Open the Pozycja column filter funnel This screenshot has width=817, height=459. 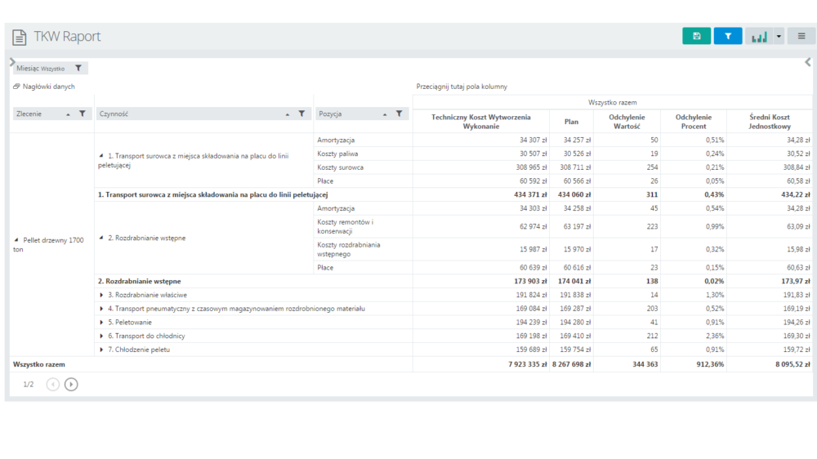[400, 114]
